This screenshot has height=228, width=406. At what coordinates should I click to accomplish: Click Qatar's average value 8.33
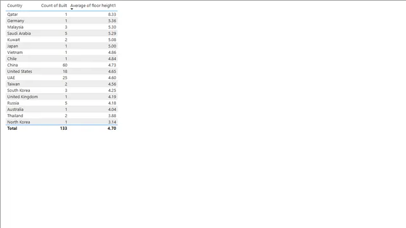point(112,14)
